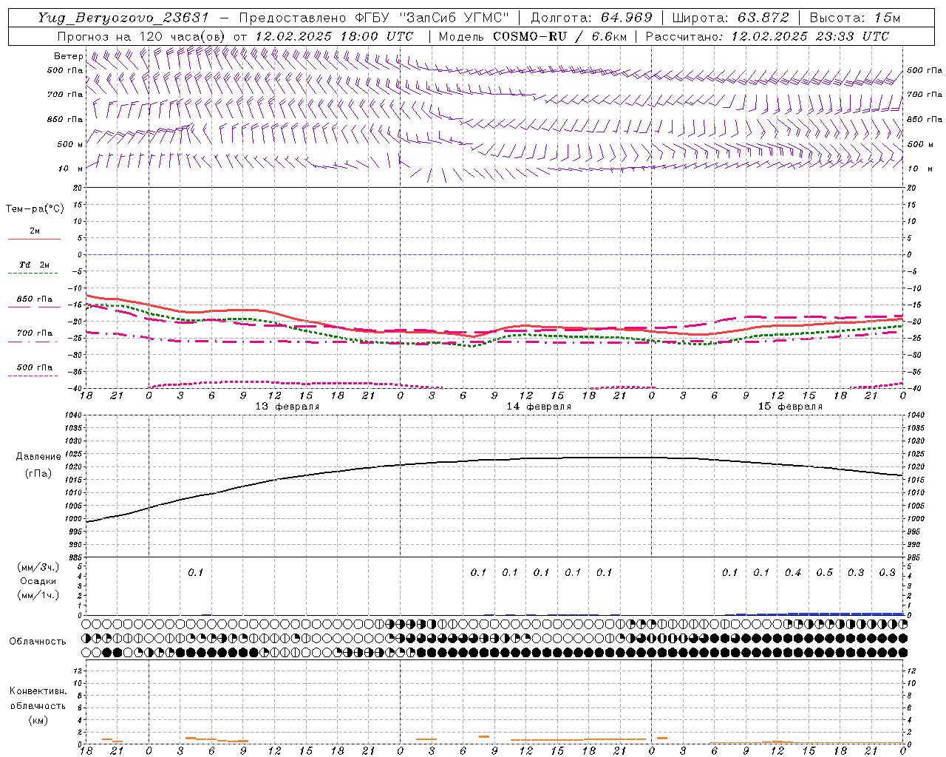The width and height of the screenshot is (946, 757).
Task: Click the '0.4' precipitation value
Action: 793,573
